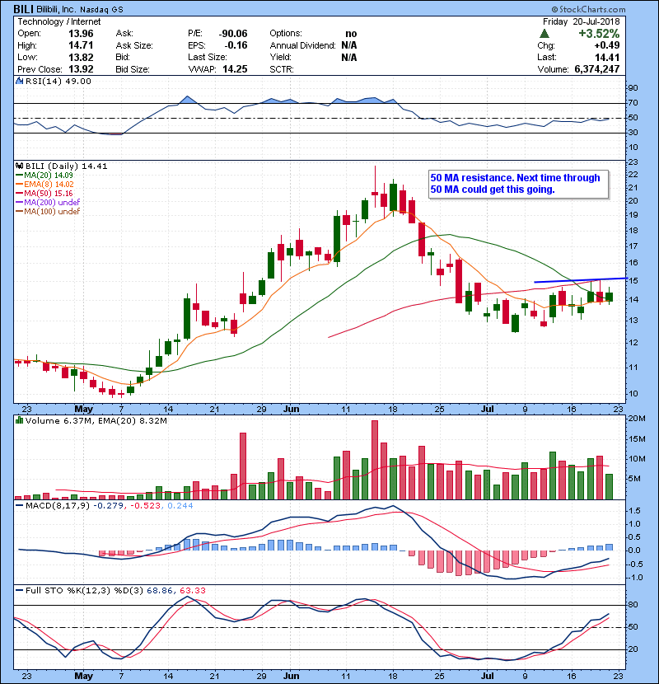
Task: Click the MACD(8,17,9) indicator label
Action: click(x=57, y=506)
